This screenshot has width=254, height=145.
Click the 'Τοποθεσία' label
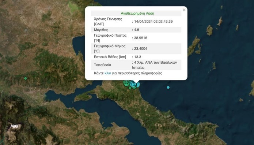103,65
